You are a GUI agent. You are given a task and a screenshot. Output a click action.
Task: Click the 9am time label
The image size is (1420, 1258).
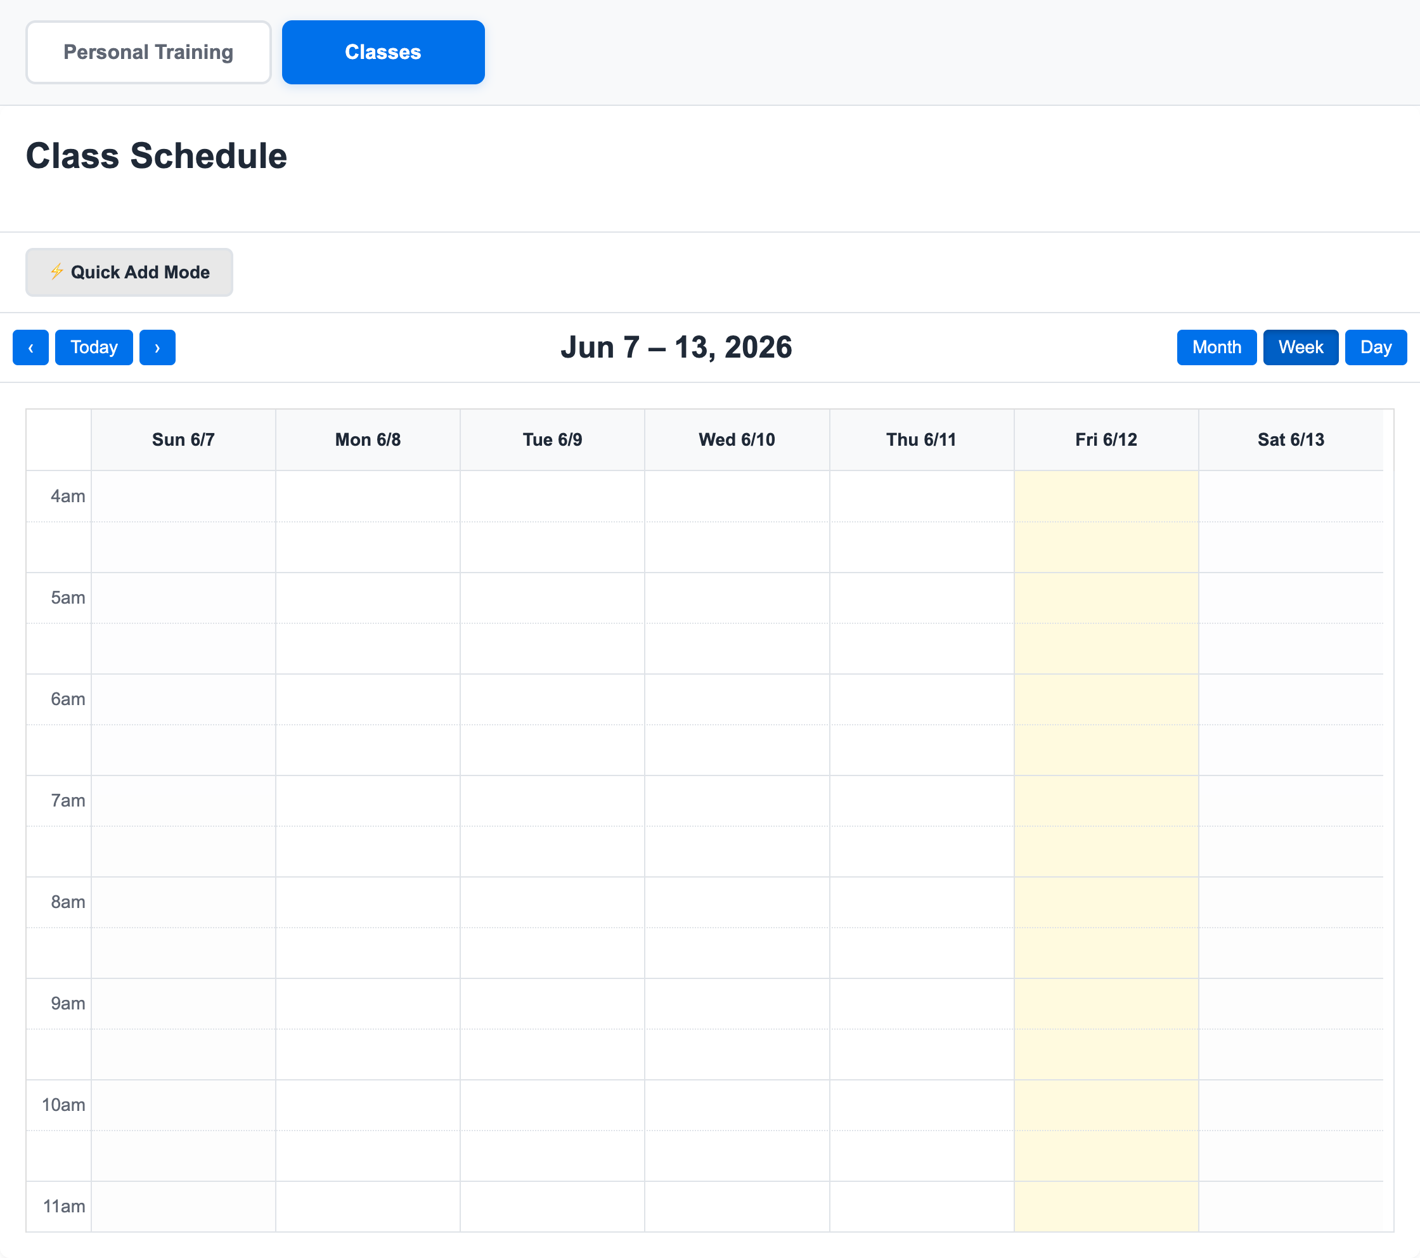click(x=67, y=1004)
